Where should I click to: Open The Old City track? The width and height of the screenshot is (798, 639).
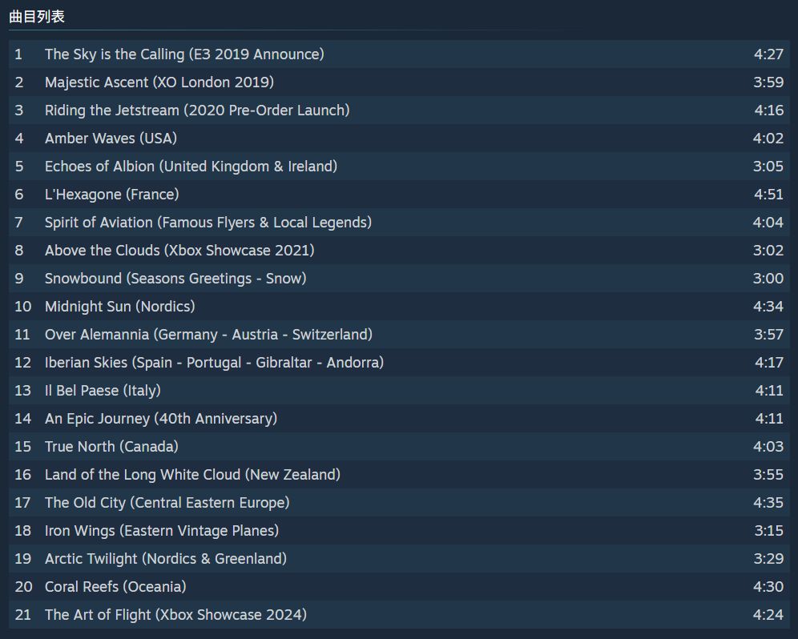[x=399, y=502]
